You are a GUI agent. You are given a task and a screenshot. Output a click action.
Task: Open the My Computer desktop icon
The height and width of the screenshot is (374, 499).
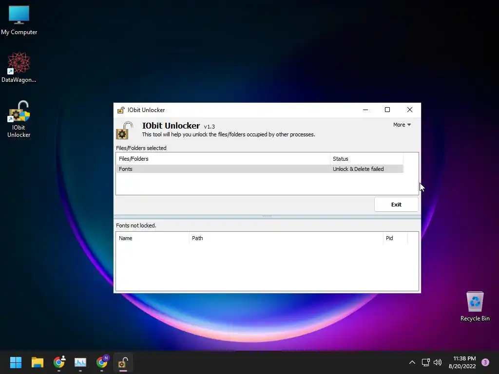coord(19,20)
